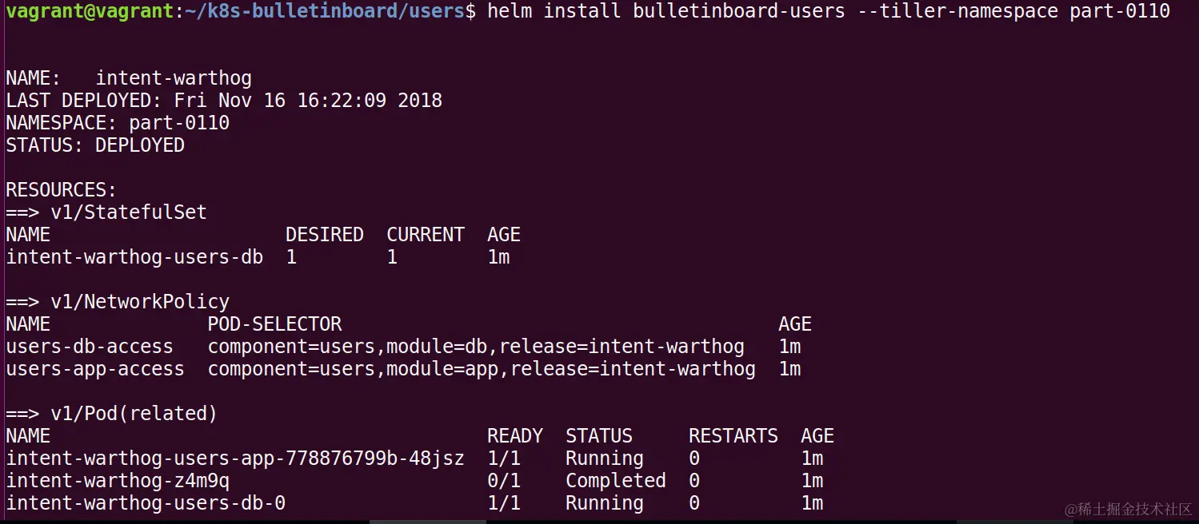Click the v1/NetworkPolicy section header
The height and width of the screenshot is (524, 1199).
pos(118,302)
